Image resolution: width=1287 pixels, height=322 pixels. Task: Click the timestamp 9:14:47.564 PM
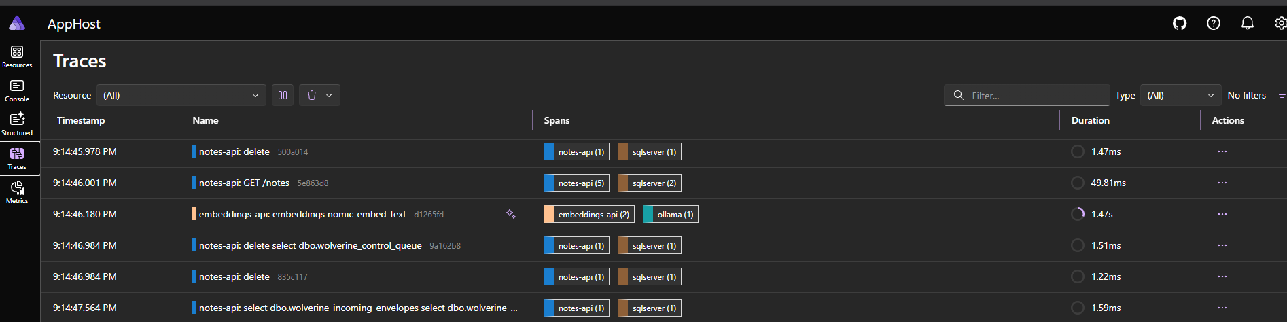[x=85, y=308]
